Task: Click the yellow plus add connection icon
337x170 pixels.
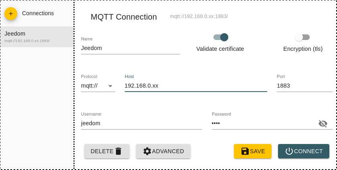Action: (11, 14)
